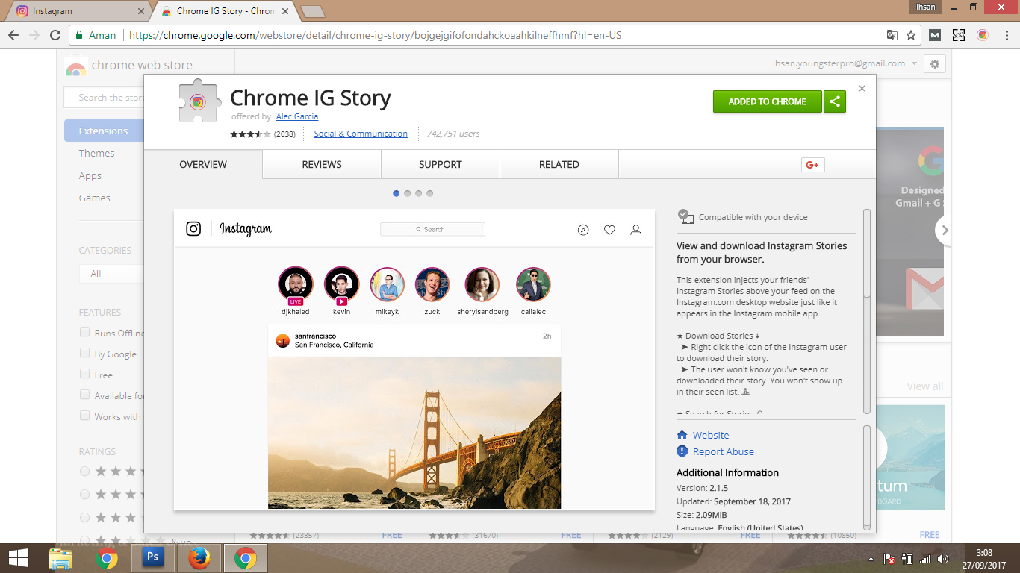This screenshot has width=1020, height=573.
Task: Click the Google+ share button
Action: (x=812, y=165)
